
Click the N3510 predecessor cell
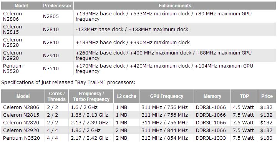(51, 68)
